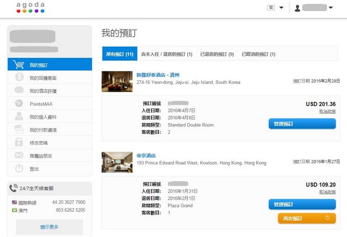
Task: Open 我的預訂 in sidebar menu
Action: (50, 64)
